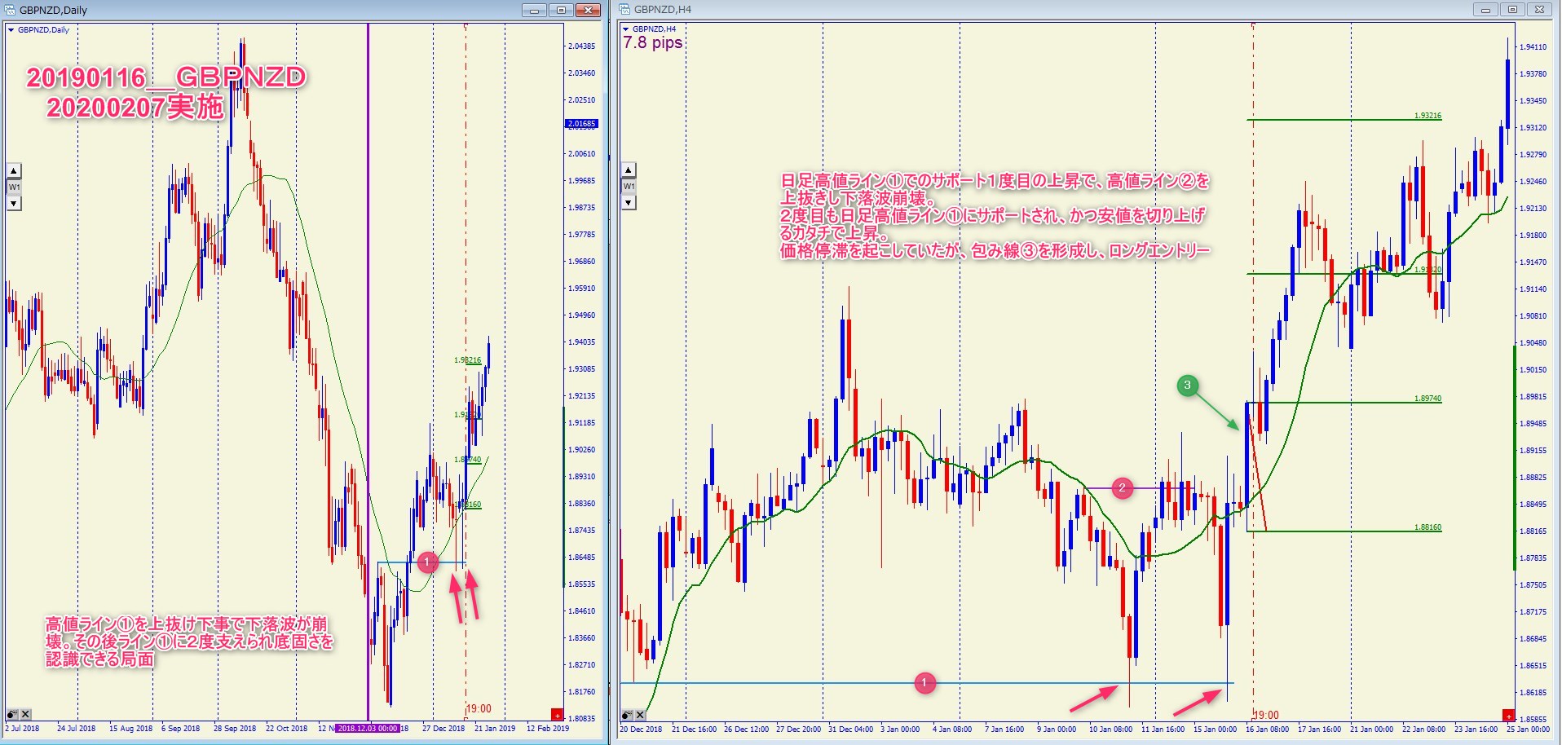Screen dimensions: 1562x745
Task: Click the chart icon in GBPNZD,Daily title bar
Action: click(10, 10)
